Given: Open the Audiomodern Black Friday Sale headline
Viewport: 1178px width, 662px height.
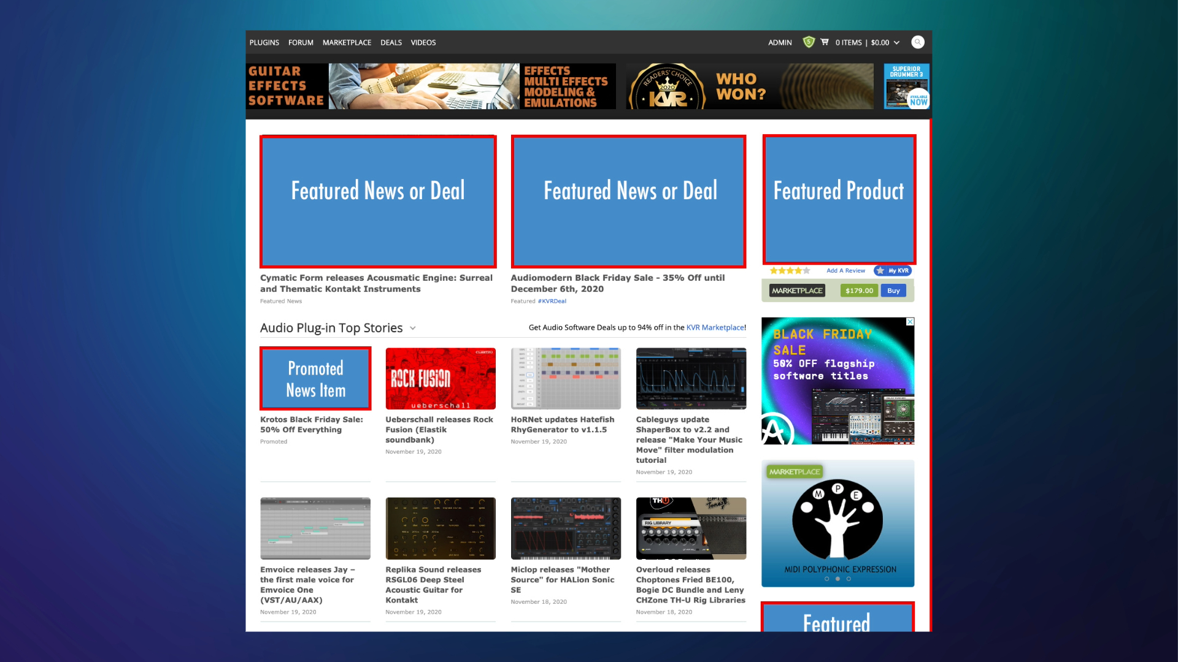Looking at the screenshot, I should [x=618, y=283].
